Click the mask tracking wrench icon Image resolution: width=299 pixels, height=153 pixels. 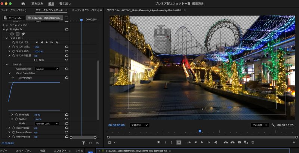click(57, 42)
